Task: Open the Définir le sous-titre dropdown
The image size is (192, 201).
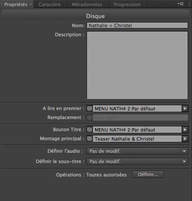Action: tap(137, 161)
